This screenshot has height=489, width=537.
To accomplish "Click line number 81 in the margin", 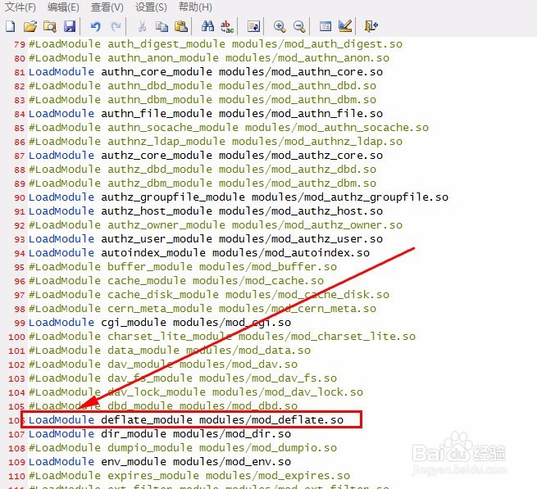I will pos(20,73).
